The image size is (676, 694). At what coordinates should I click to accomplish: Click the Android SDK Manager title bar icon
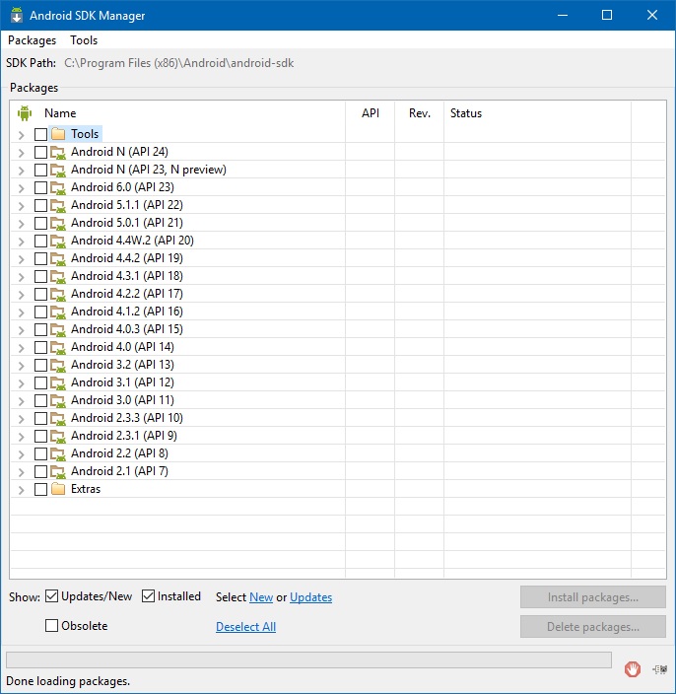click(x=17, y=15)
